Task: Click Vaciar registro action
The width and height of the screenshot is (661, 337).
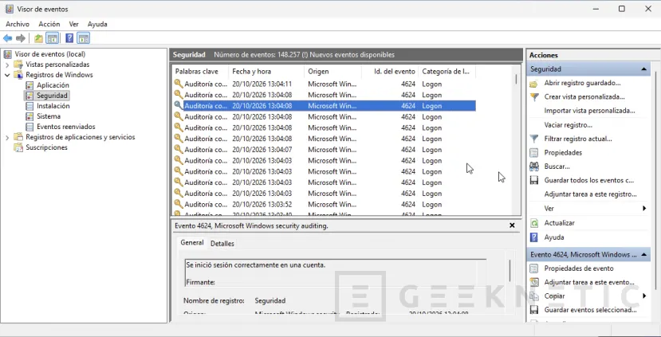Action: tap(568, 125)
